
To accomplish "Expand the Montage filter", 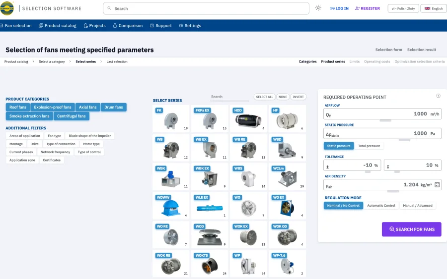I will [x=16, y=144].
